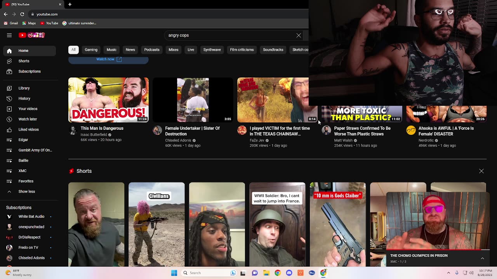Screen dimensions: 497x279
Task: Click the YouTube logo in the header
Action: tap(32, 35)
